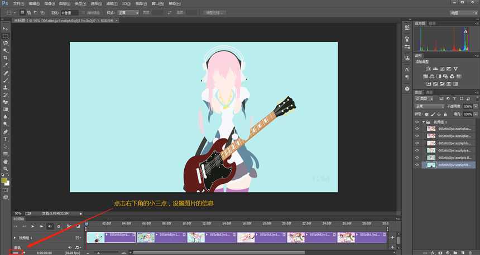Hide the Video Group 1 layer group

tap(417, 122)
